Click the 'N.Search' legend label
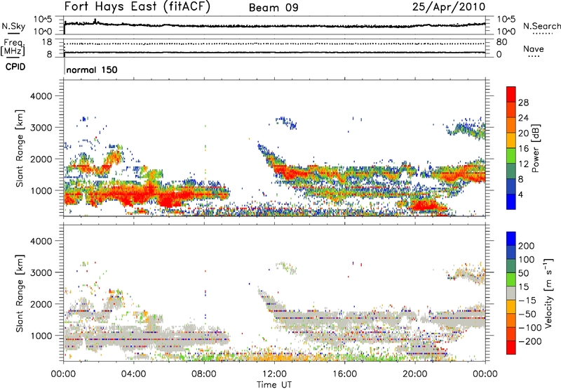 click(542, 26)
